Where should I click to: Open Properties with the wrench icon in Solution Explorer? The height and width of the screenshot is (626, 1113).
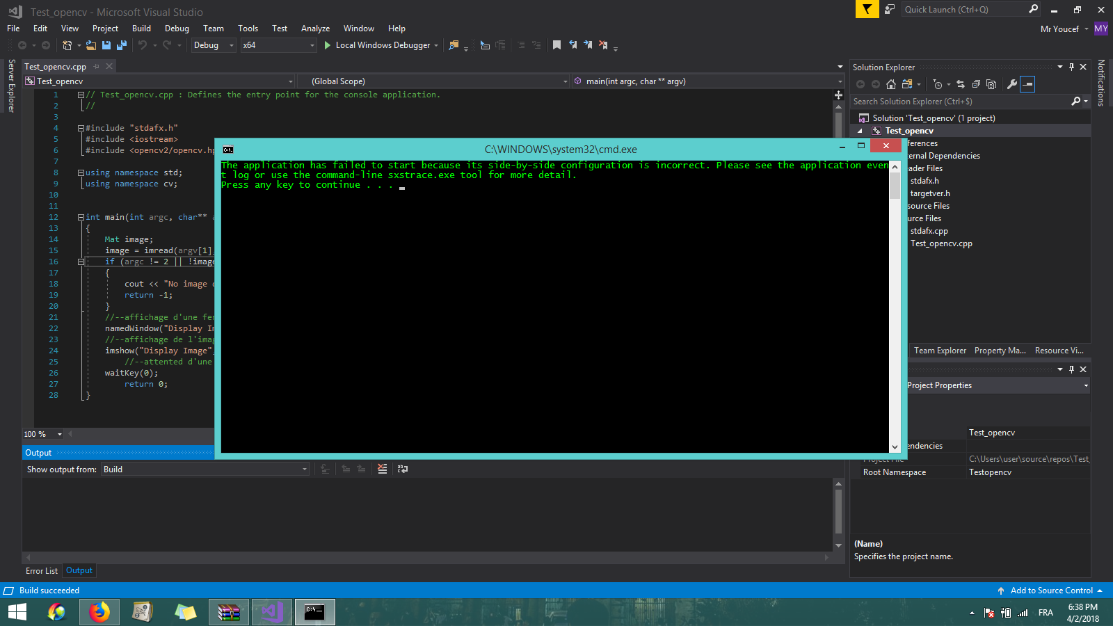[1012, 84]
